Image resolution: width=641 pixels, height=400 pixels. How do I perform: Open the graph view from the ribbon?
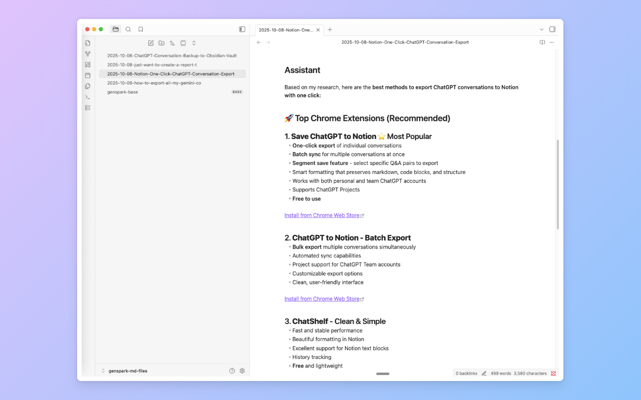88,54
